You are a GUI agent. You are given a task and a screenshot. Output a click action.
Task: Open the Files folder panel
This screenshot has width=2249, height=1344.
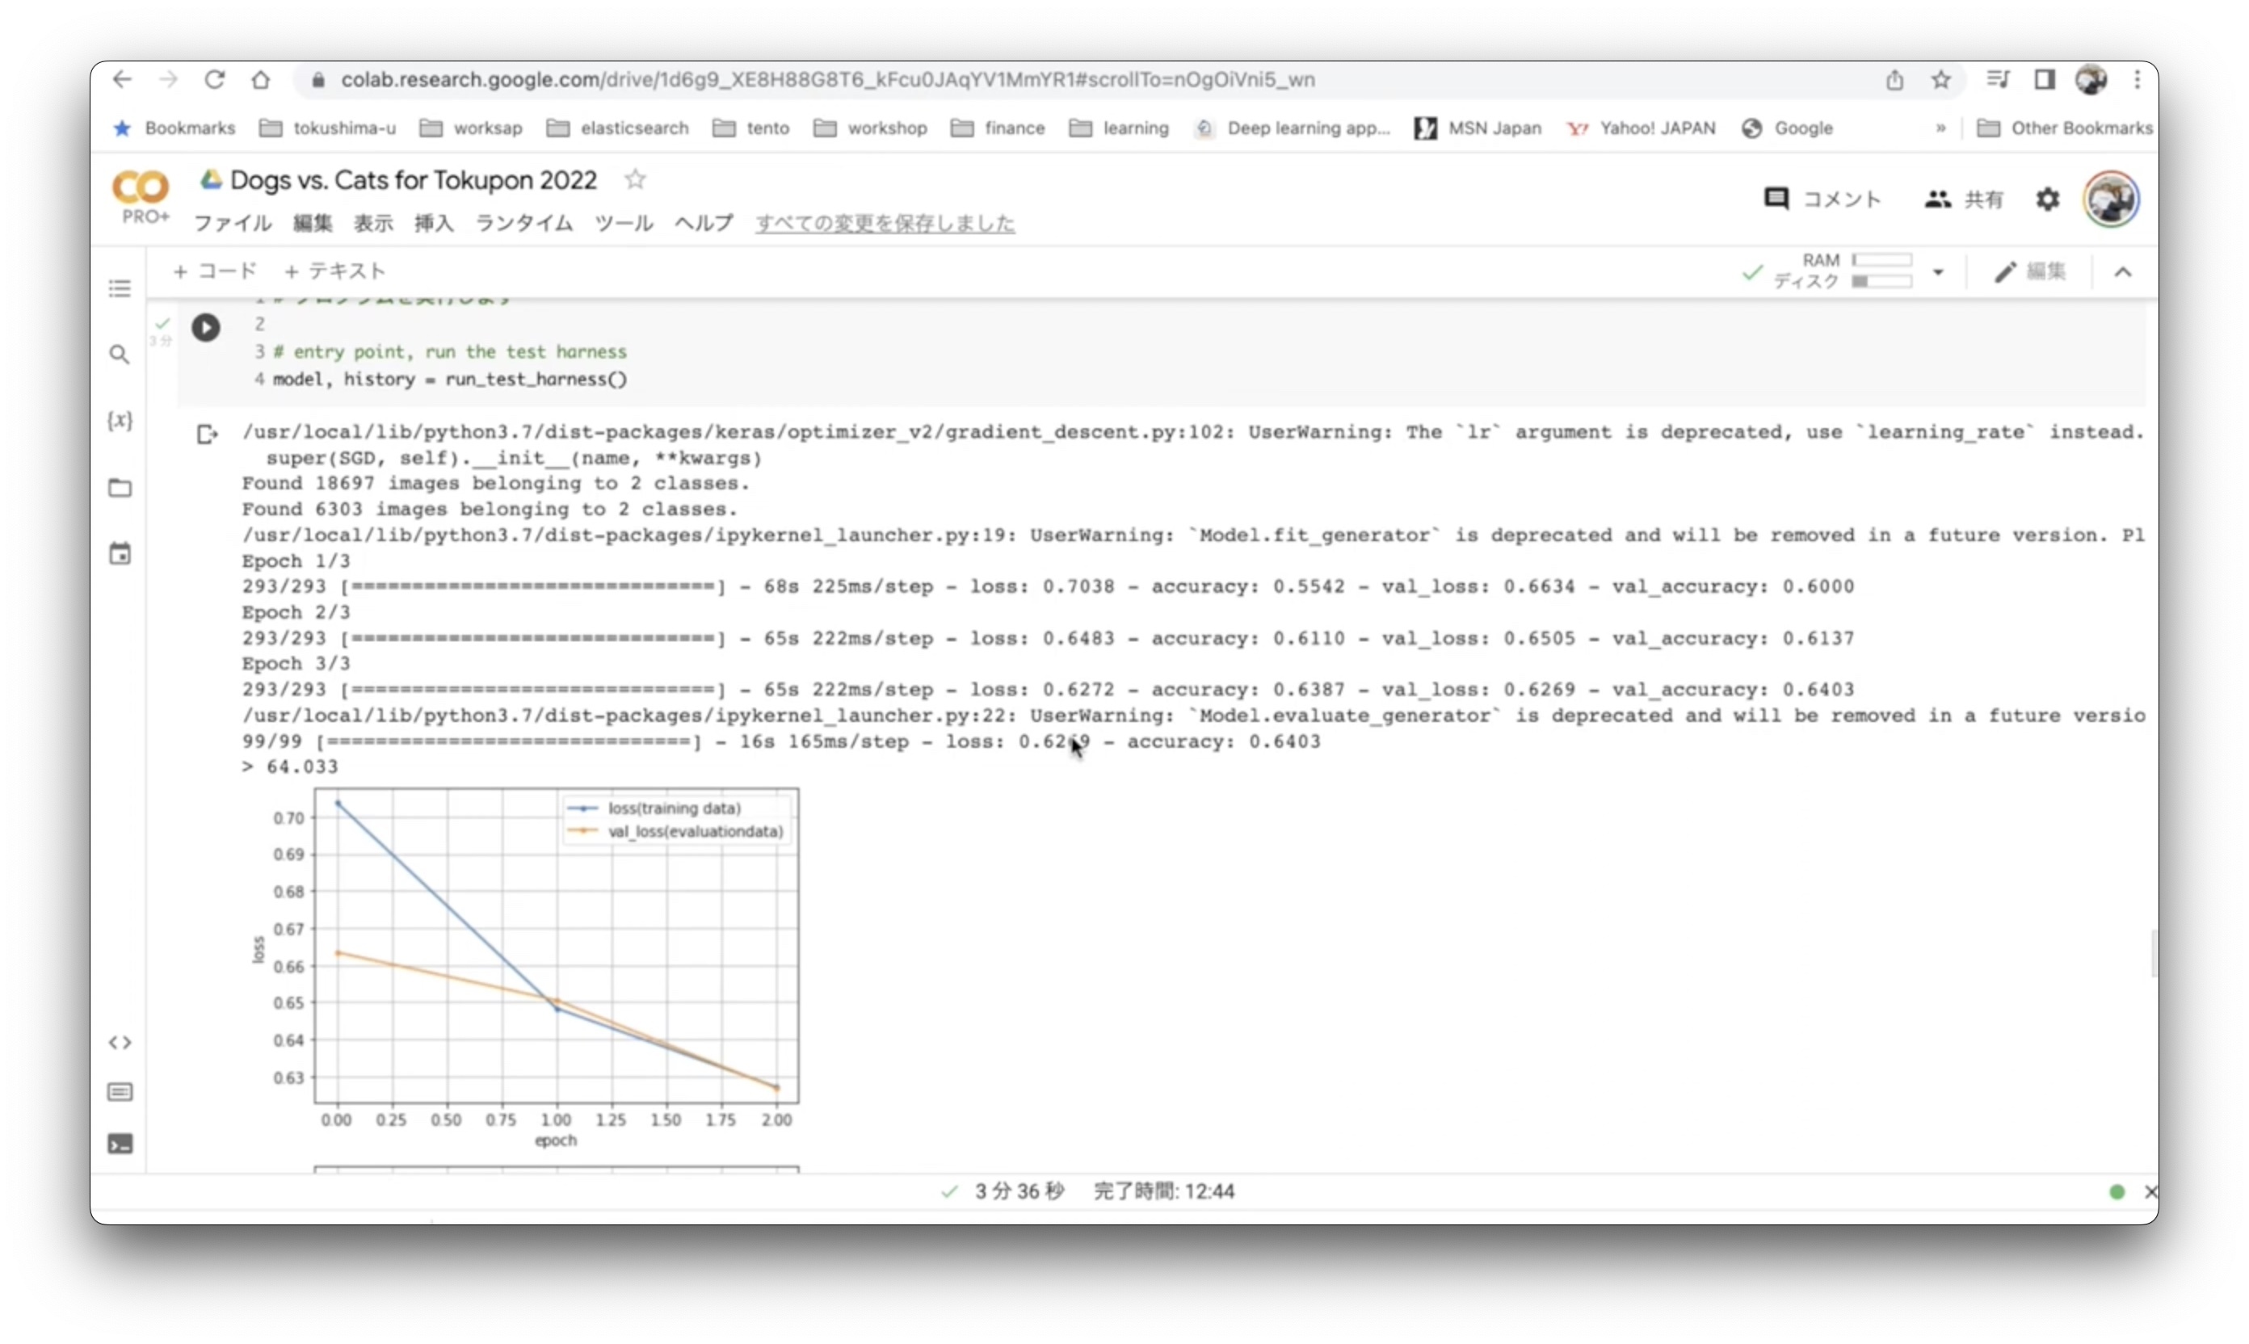click(120, 488)
